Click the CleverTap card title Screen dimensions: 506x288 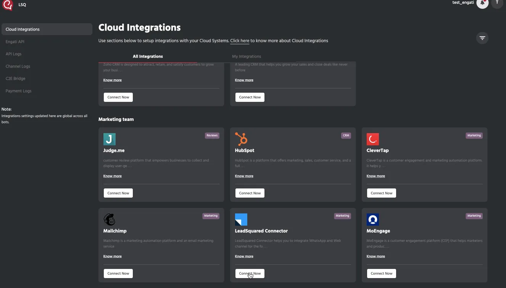click(378, 151)
